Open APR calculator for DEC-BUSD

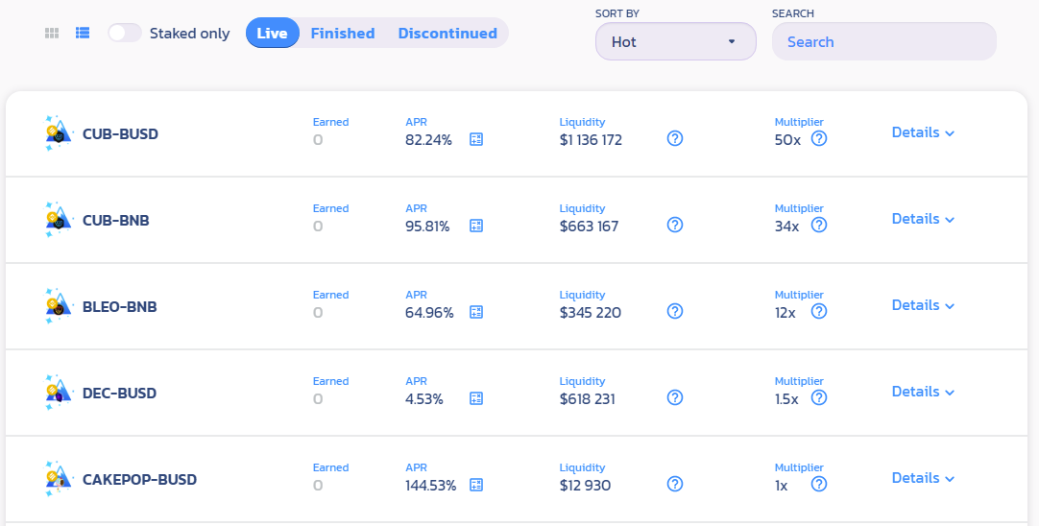[x=475, y=398]
